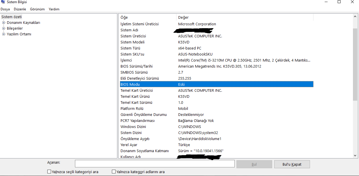The width and height of the screenshot is (359, 176).
Task: Select the Sistem Dizini row
Action: click(x=217, y=133)
